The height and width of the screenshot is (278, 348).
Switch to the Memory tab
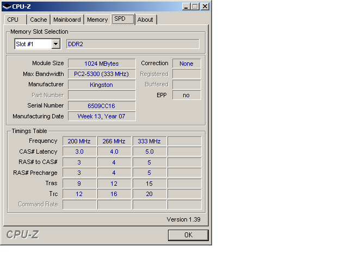click(97, 20)
